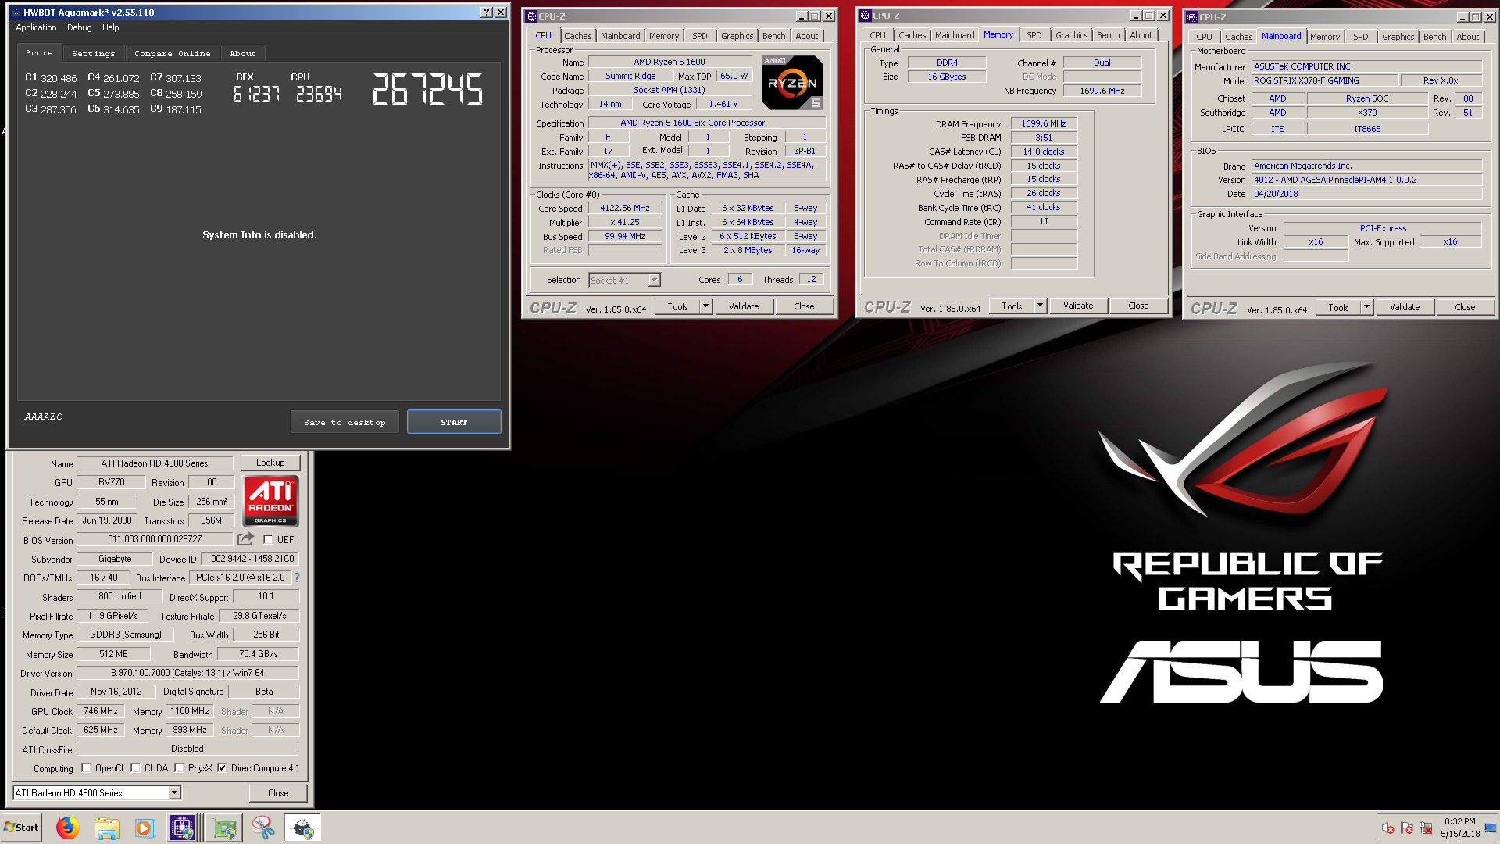Select SPD tab in the Memory CPU-Z window

point(1034,35)
